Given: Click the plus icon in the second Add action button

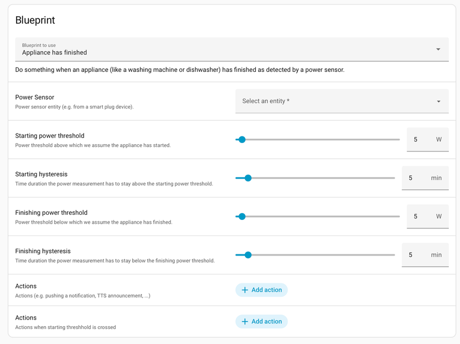Looking at the screenshot, I should (246, 321).
